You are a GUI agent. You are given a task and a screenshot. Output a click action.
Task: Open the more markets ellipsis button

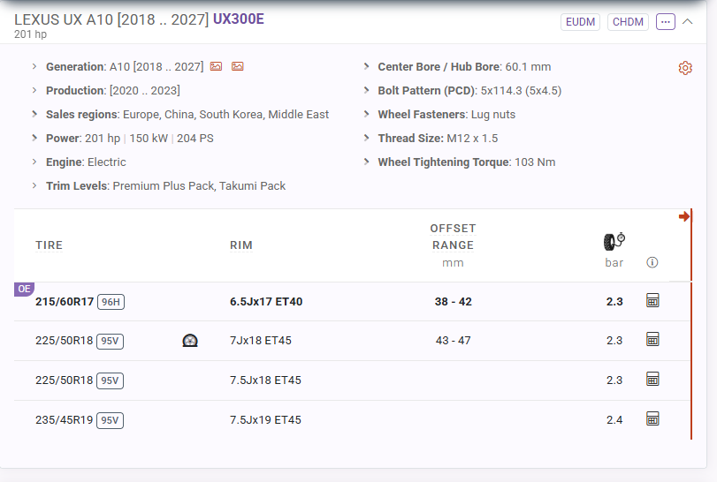tap(666, 22)
